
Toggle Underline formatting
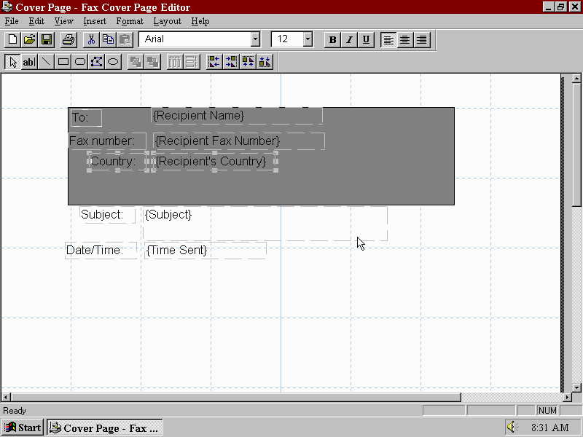[x=366, y=39]
